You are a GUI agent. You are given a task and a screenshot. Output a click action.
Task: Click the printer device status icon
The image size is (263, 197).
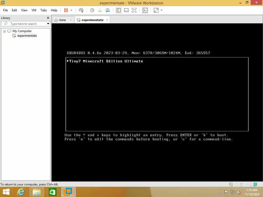click(x=242, y=184)
